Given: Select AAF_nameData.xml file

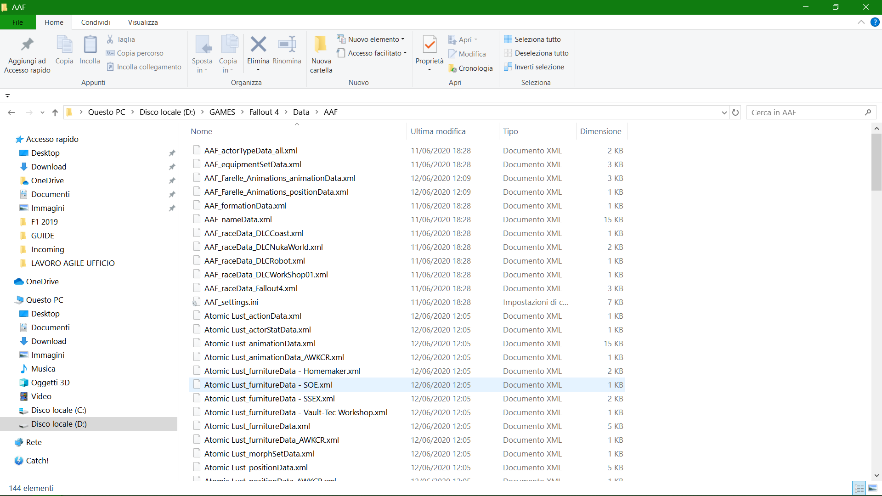Looking at the screenshot, I should pos(238,220).
